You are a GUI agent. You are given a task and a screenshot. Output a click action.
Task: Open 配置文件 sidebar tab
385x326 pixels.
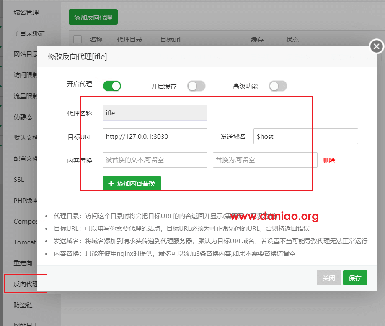pyautogui.click(x=26, y=158)
